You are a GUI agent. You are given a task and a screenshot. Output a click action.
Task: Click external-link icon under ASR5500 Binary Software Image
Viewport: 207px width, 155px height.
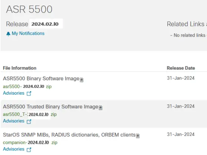(29, 93)
